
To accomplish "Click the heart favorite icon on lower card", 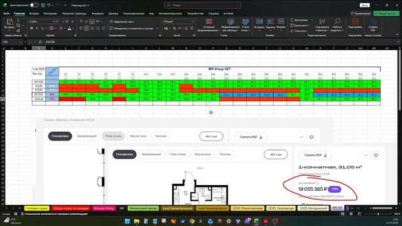I will [x=376, y=155].
